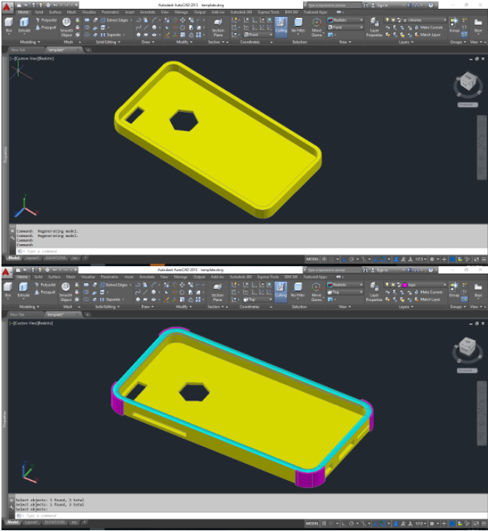Toggle MODEL space button in lower status bar

(x=313, y=524)
